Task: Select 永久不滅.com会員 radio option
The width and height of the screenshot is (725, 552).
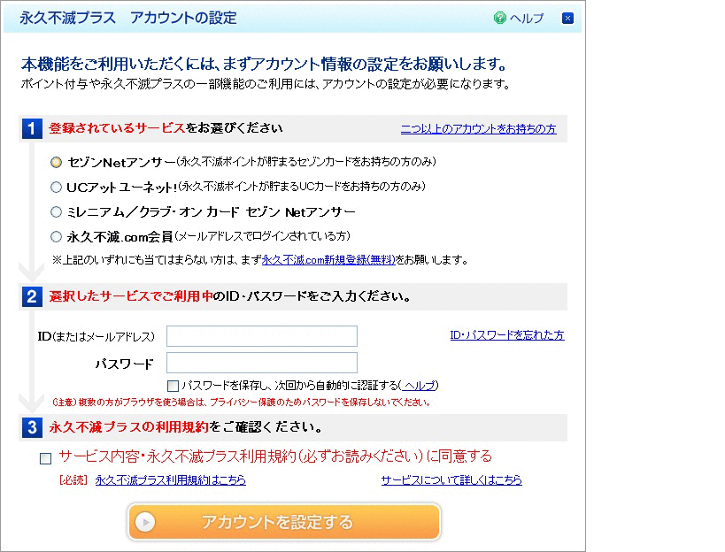Action: (56, 237)
